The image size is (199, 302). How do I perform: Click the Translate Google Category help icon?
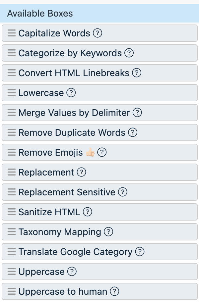pos(140,252)
